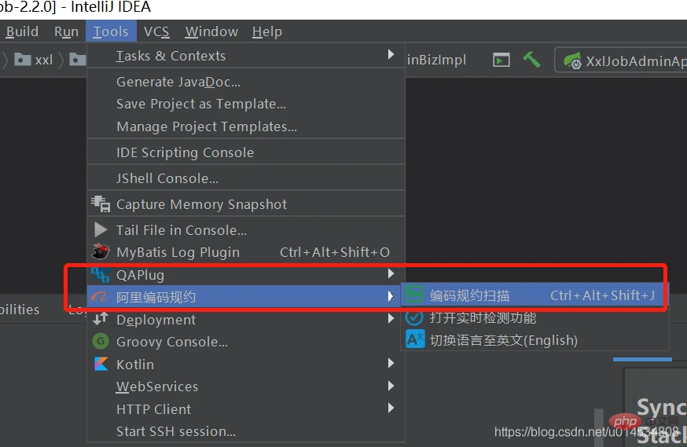This screenshot has width=687, height=447.
Task: Expand the WebServices submenu arrow
Action: pyautogui.click(x=391, y=386)
